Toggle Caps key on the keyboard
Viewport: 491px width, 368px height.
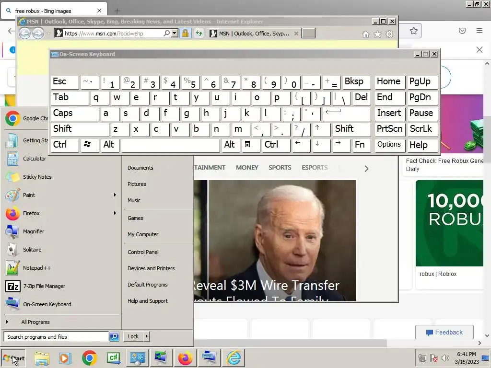pos(74,113)
